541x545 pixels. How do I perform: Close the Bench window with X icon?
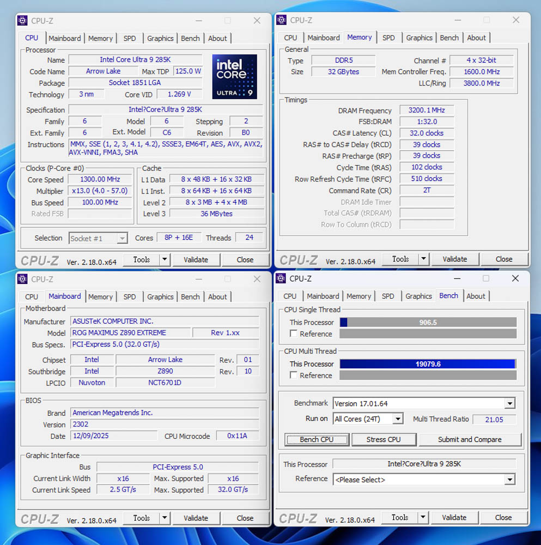(515, 278)
